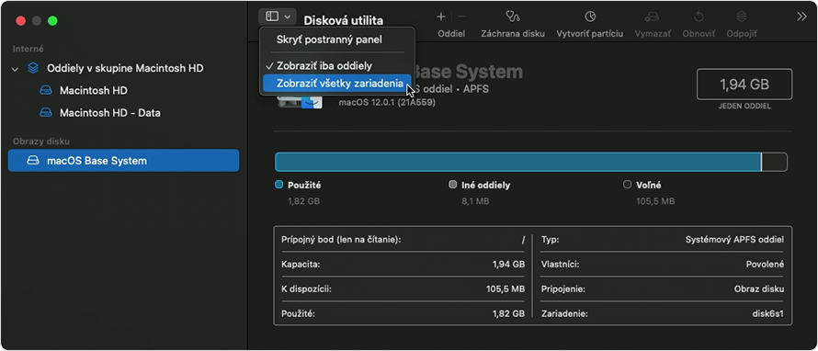Select macOS Base System disk image
The width and height of the screenshot is (818, 351).
[124, 161]
